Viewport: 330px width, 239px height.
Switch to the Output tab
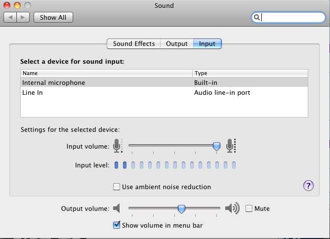click(177, 44)
